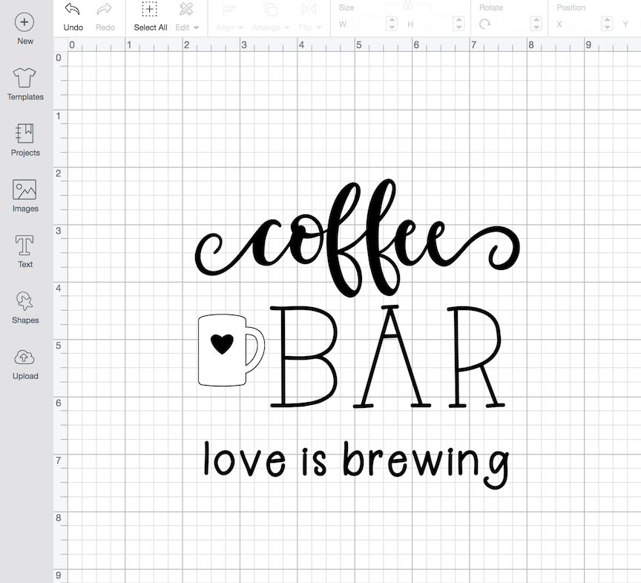Viewport: 641px width, 583px height.
Task: Toggle the Size aspect ratio lock
Action: (407, 6)
